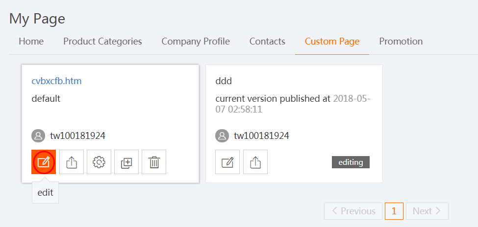The width and height of the screenshot is (478, 227).
Task: Click the editing status badge
Action: 351,162
